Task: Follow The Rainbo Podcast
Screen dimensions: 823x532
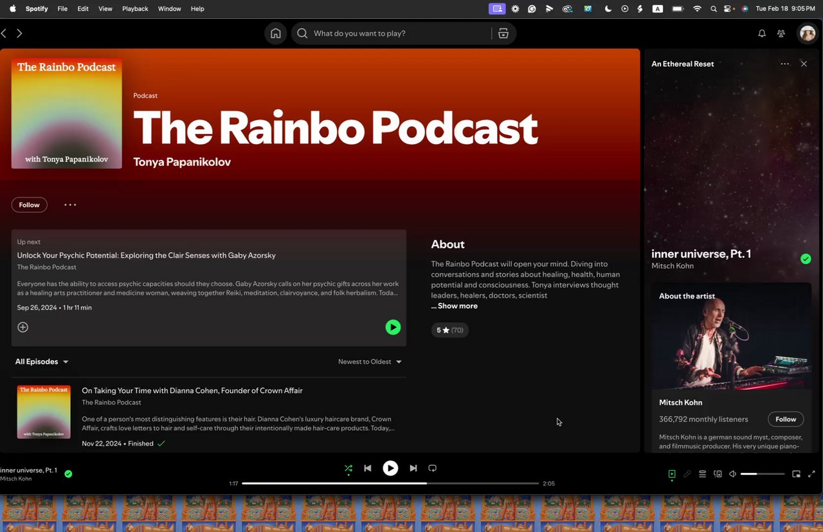Action: [x=30, y=205]
